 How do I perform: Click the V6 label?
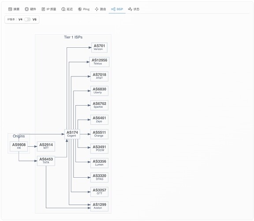[x=34, y=19]
